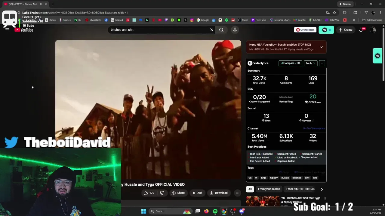Screen dimensions: 385x216
Task: Click the taskbar Search box
Action: pyautogui.click(x=170, y=211)
